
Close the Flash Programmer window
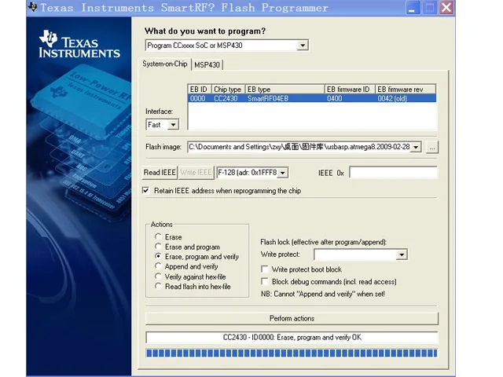click(x=446, y=7)
